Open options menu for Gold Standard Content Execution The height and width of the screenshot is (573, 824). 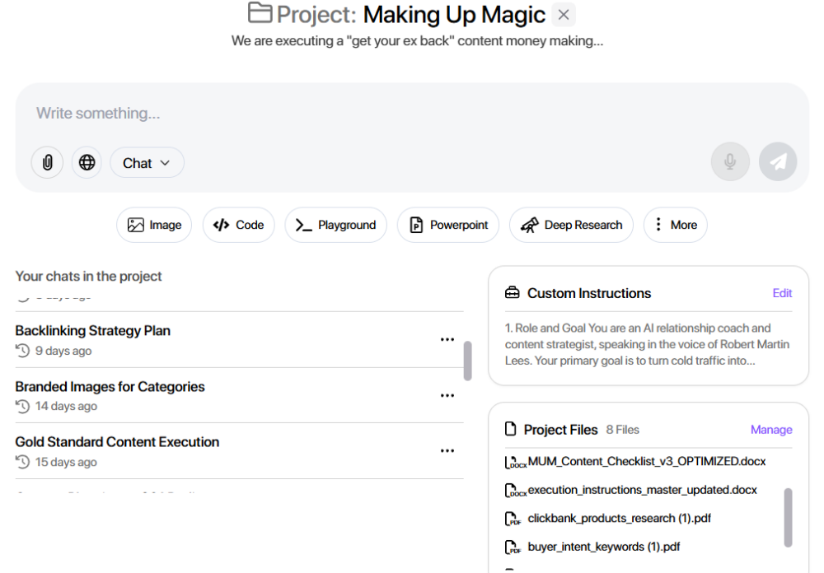tap(447, 450)
